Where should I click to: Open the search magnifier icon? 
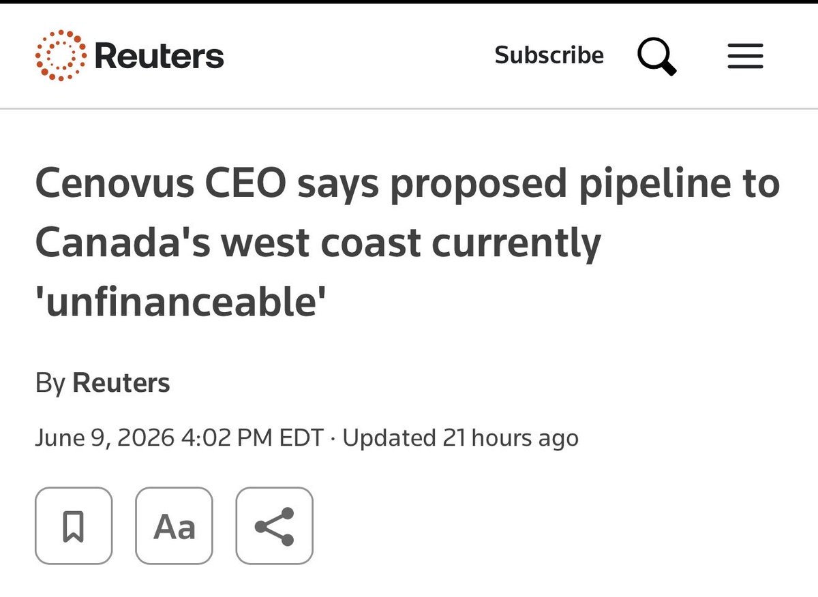pyautogui.click(x=657, y=56)
